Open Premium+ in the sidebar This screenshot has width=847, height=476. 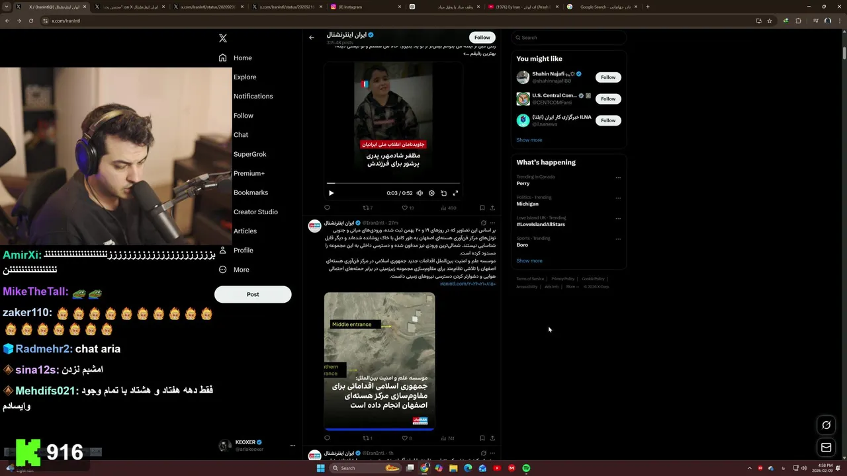coord(249,173)
